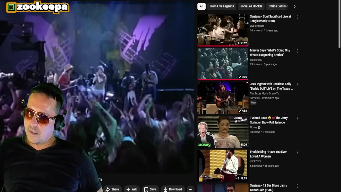Open title 'Twisted Love The Jerry Springer Show'

[x=269, y=120]
